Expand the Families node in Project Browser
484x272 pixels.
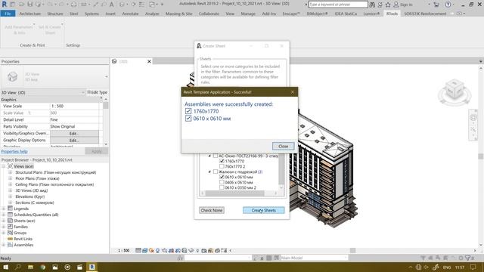click(3, 227)
